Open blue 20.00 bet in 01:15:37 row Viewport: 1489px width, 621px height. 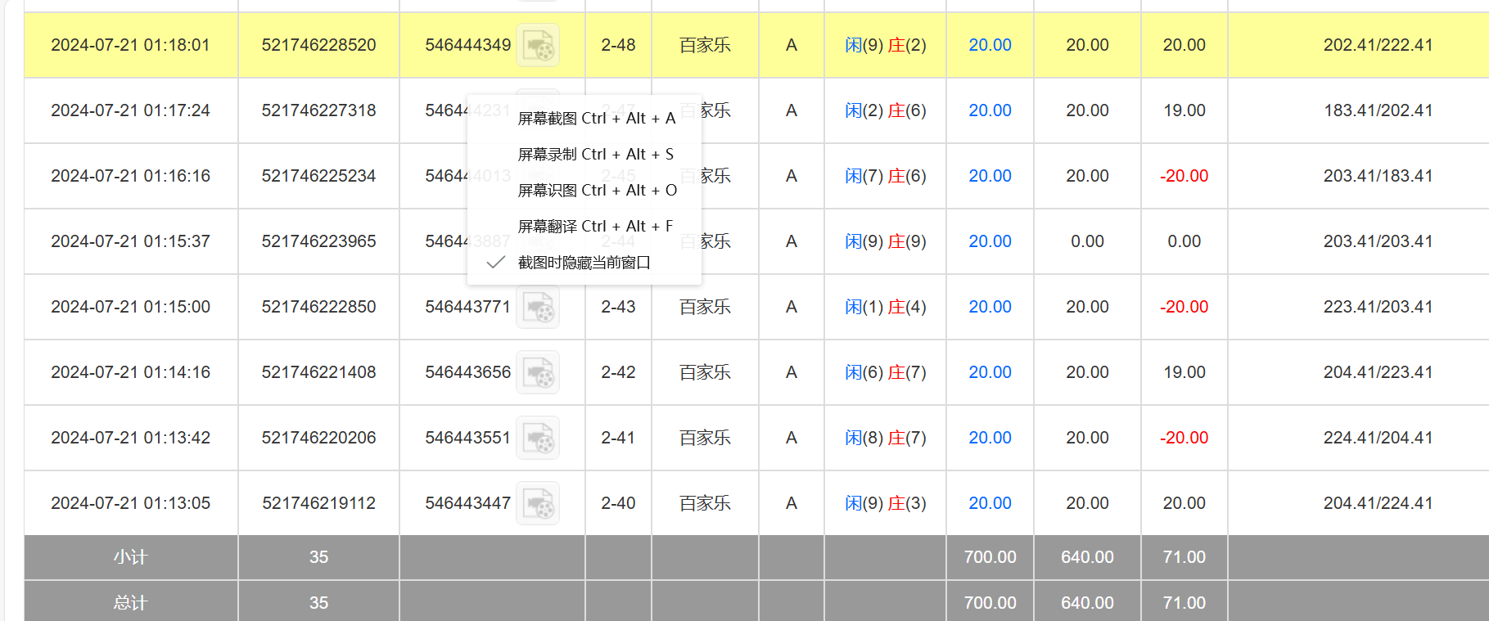coord(990,241)
